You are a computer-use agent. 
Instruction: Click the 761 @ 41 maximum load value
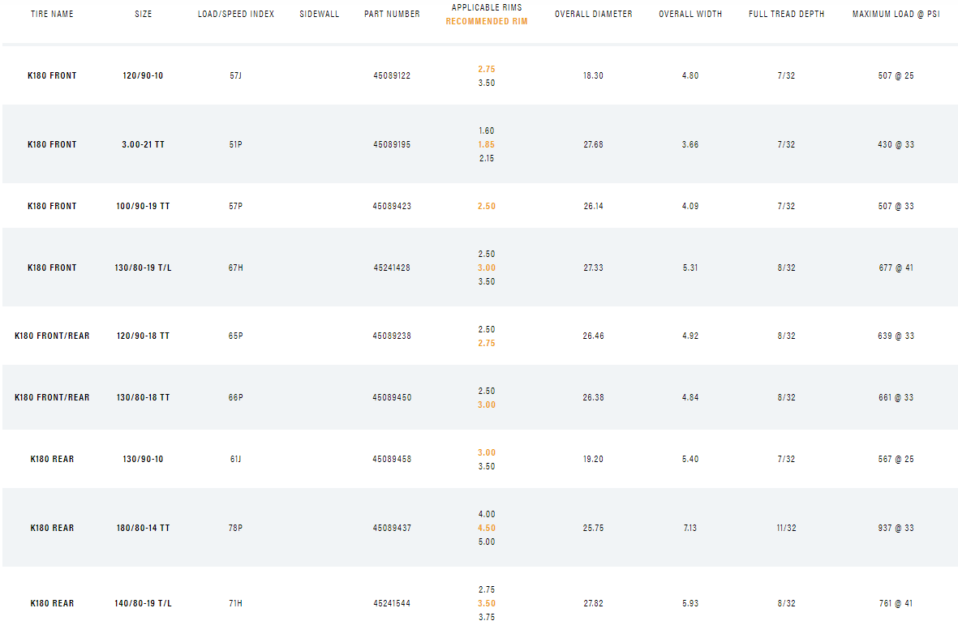click(x=896, y=604)
